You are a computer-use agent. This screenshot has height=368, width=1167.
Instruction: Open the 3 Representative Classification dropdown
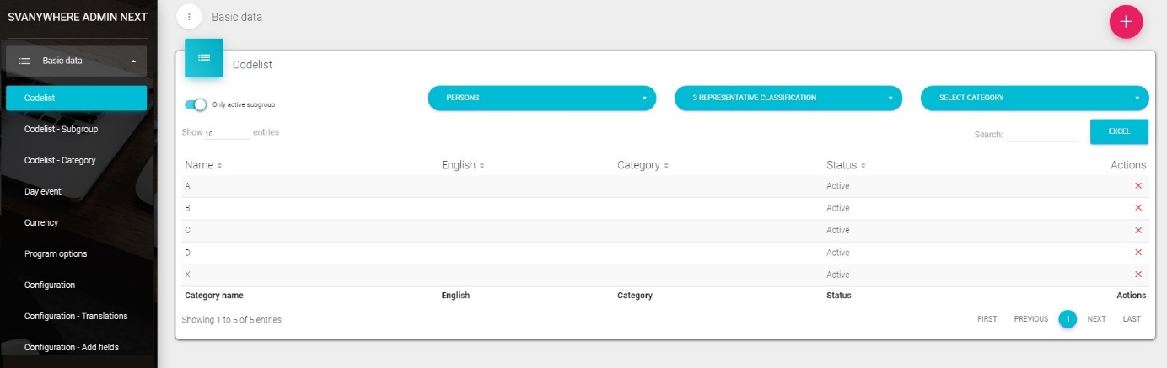click(788, 98)
